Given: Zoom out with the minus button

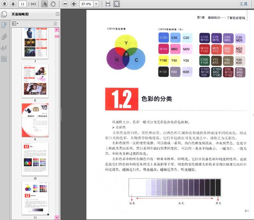Looking at the screenshot, I should (65, 4).
